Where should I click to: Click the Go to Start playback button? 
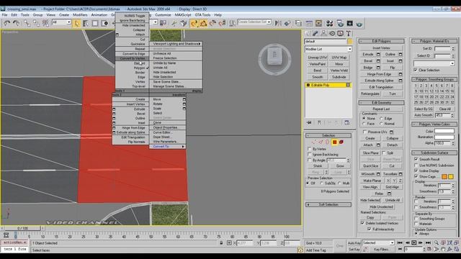400,243
